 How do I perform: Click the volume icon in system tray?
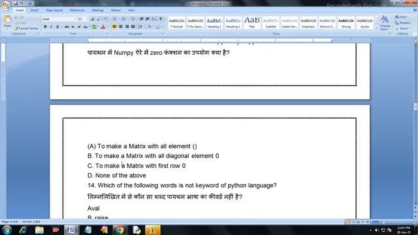(x=377, y=230)
